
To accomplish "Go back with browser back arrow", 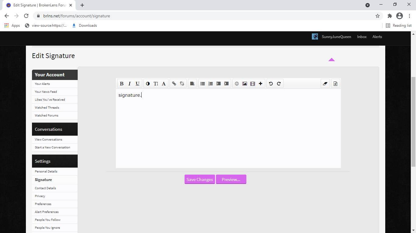I will click(7, 16).
